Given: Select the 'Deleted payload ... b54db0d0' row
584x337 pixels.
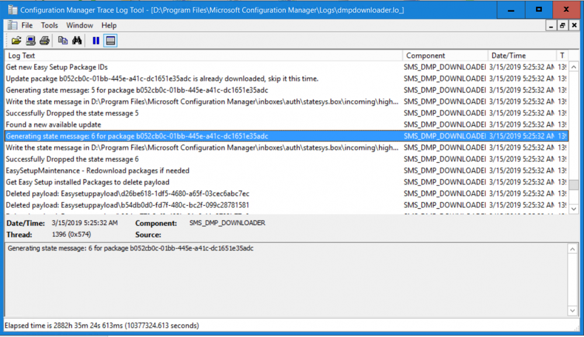Looking at the screenshot, I should point(286,205).
